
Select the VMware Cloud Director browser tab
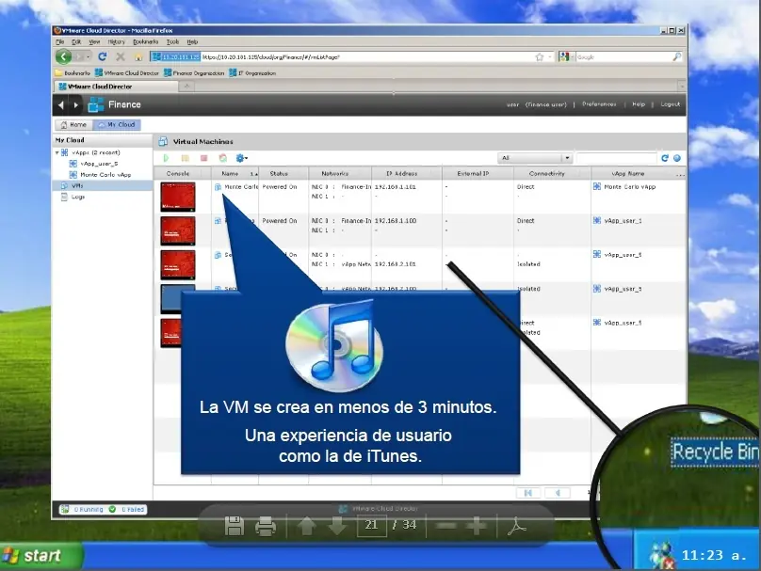pos(116,87)
